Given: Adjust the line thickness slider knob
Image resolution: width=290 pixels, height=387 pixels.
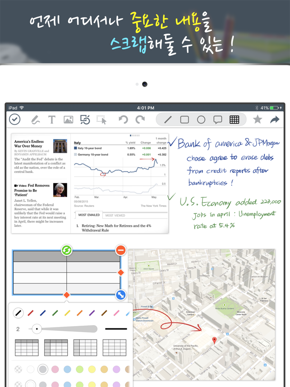Looking at the screenshot, I should coord(37,329).
